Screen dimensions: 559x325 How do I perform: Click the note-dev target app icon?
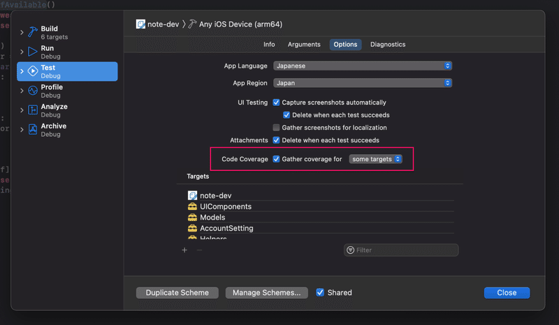[x=193, y=195]
